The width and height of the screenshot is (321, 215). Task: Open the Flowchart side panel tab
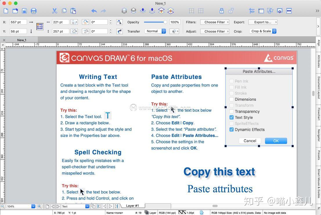[x=319, y=114]
